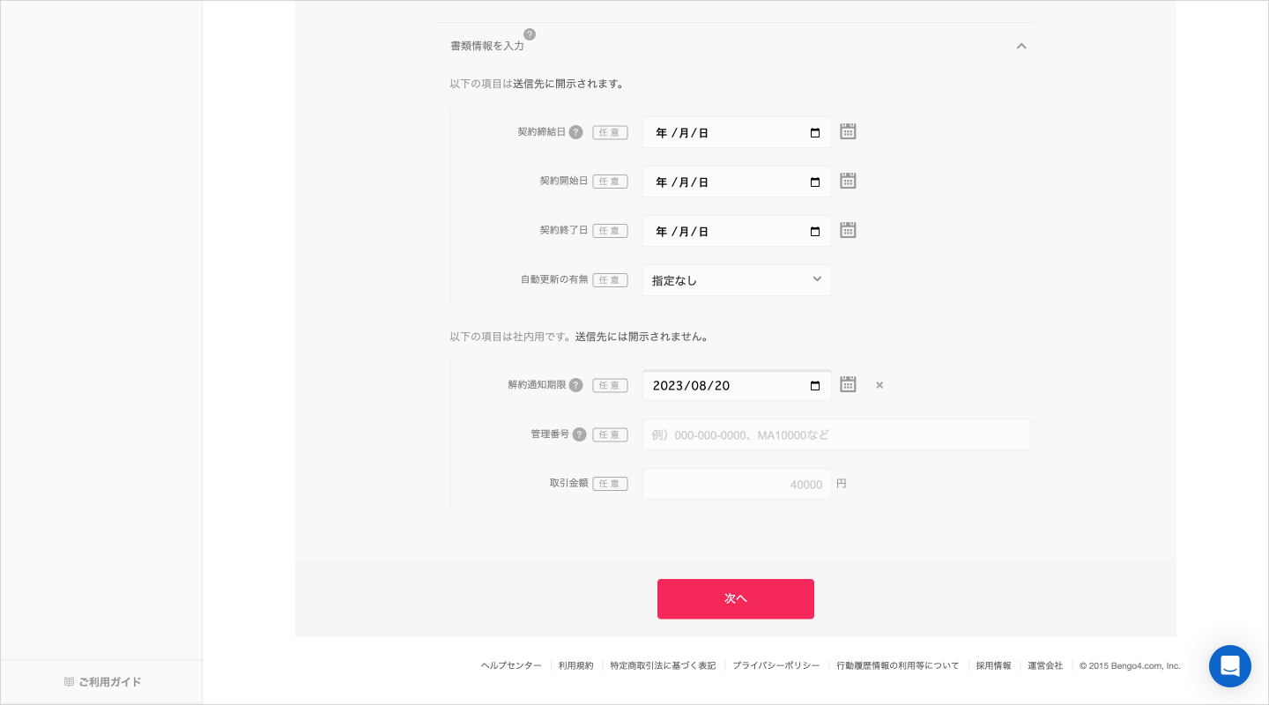This screenshot has height=705, width=1269.
Task: Click the 取引金額 label
Action: click(568, 484)
